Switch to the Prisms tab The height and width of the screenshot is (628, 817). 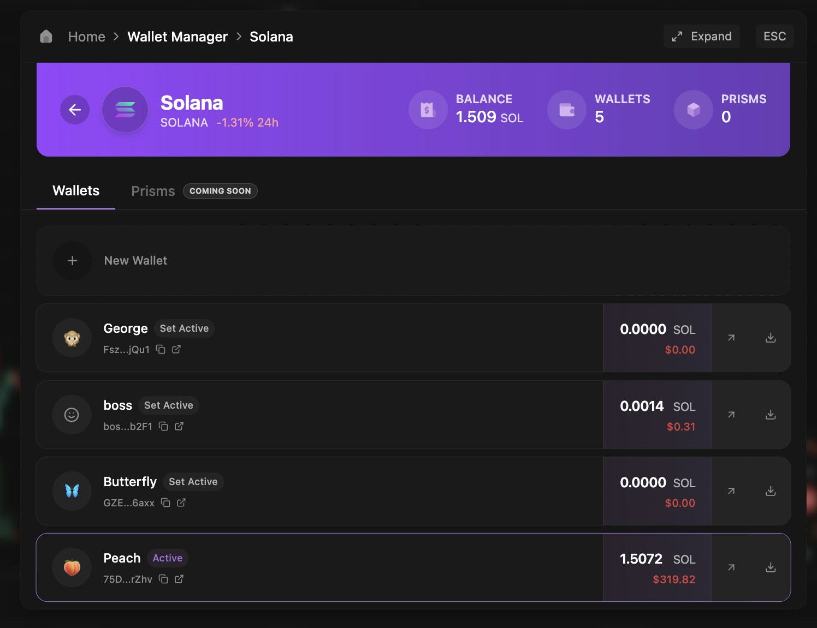click(x=153, y=191)
